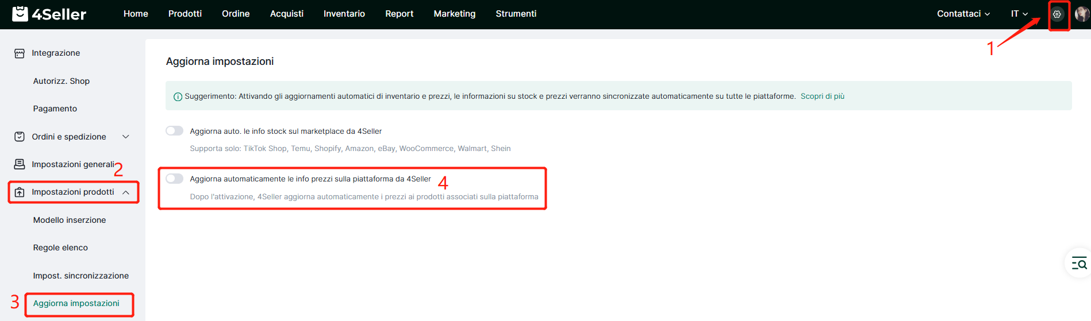The height and width of the screenshot is (321, 1091).
Task: Go to the Marketing menu
Action: click(454, 14)
